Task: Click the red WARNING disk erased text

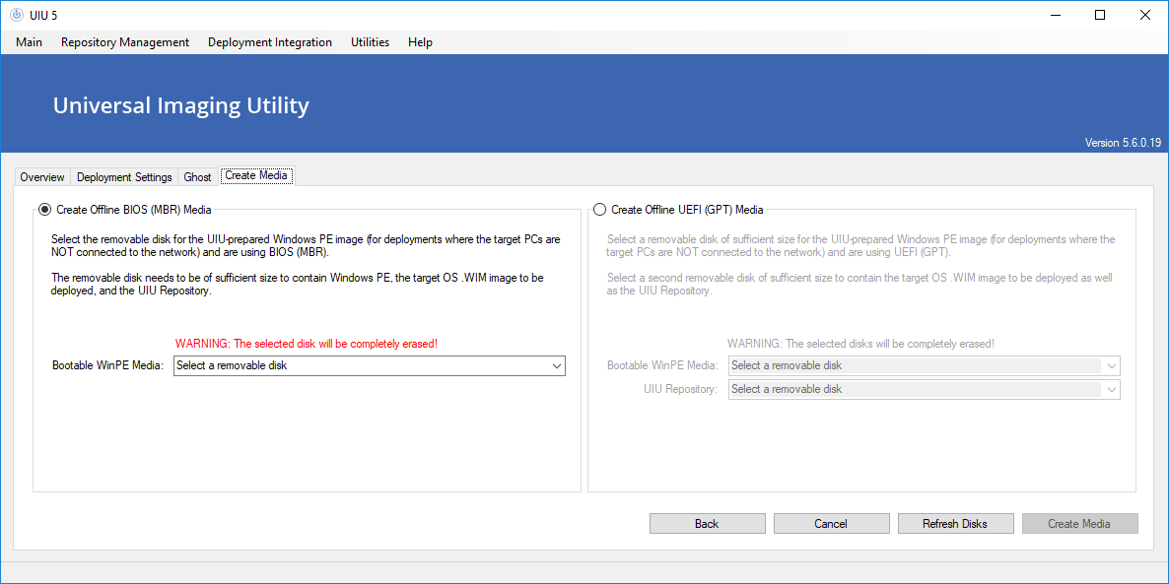Action: point(307,344)
